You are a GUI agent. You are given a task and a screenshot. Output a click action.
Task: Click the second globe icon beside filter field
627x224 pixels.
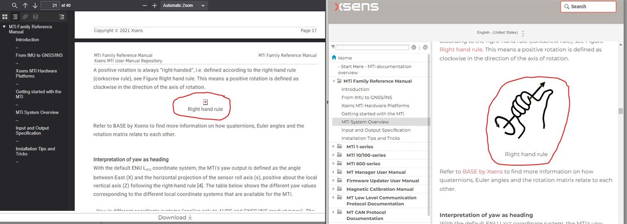point(425,47)
